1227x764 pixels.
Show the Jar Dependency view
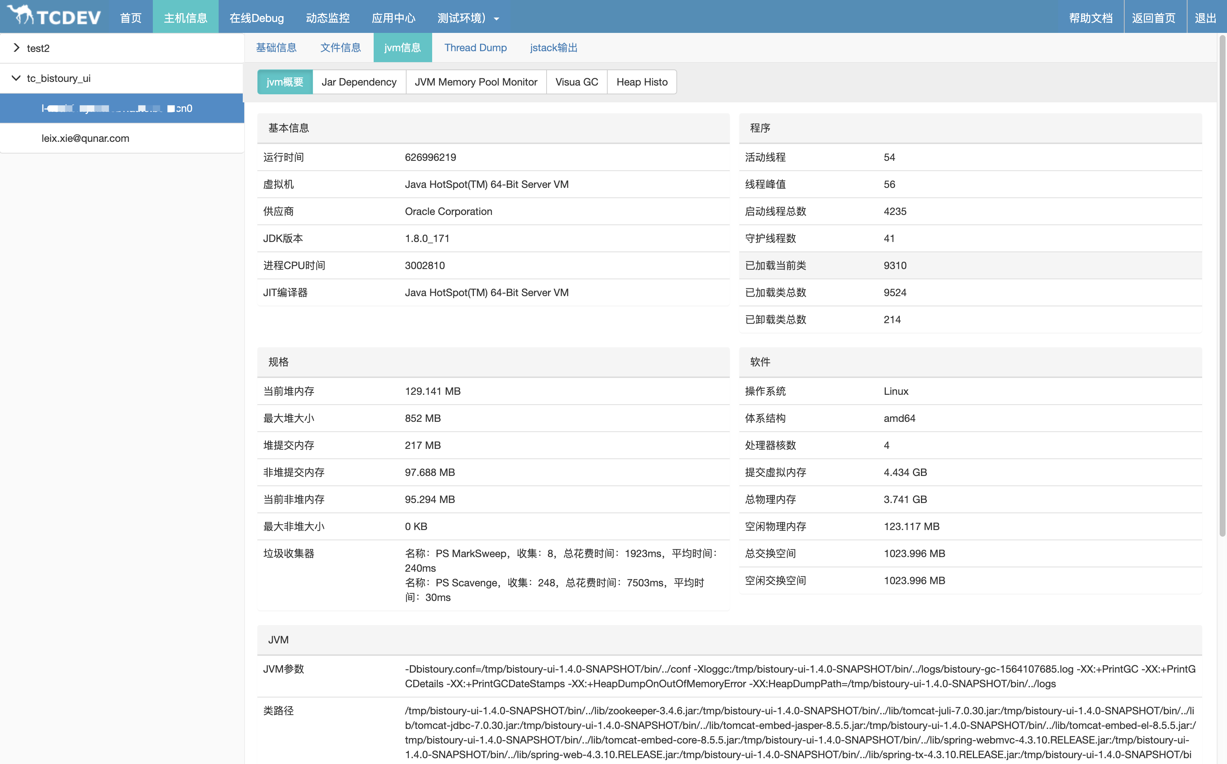click(x=359, y=82)
